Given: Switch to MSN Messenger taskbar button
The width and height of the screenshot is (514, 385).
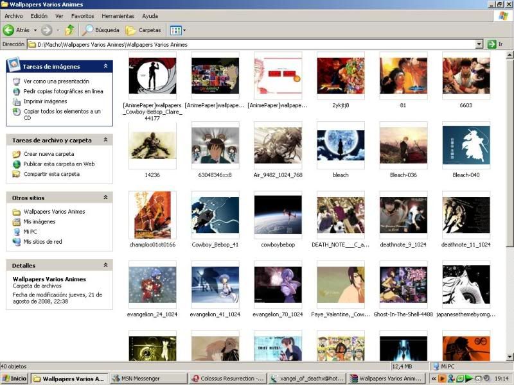Looking at the screenshot, I should pos(148,379).
